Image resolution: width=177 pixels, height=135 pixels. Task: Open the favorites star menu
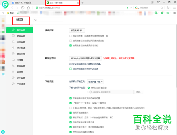[11, 13]
